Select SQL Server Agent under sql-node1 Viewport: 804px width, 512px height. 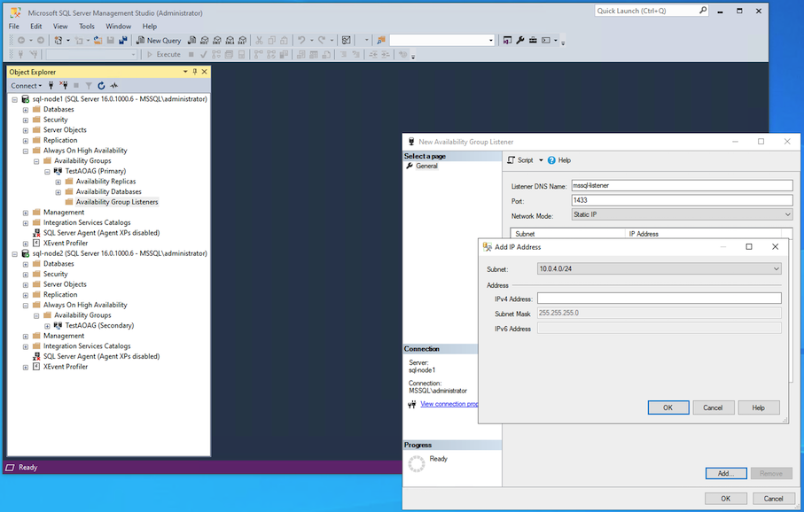coord(101,233)
